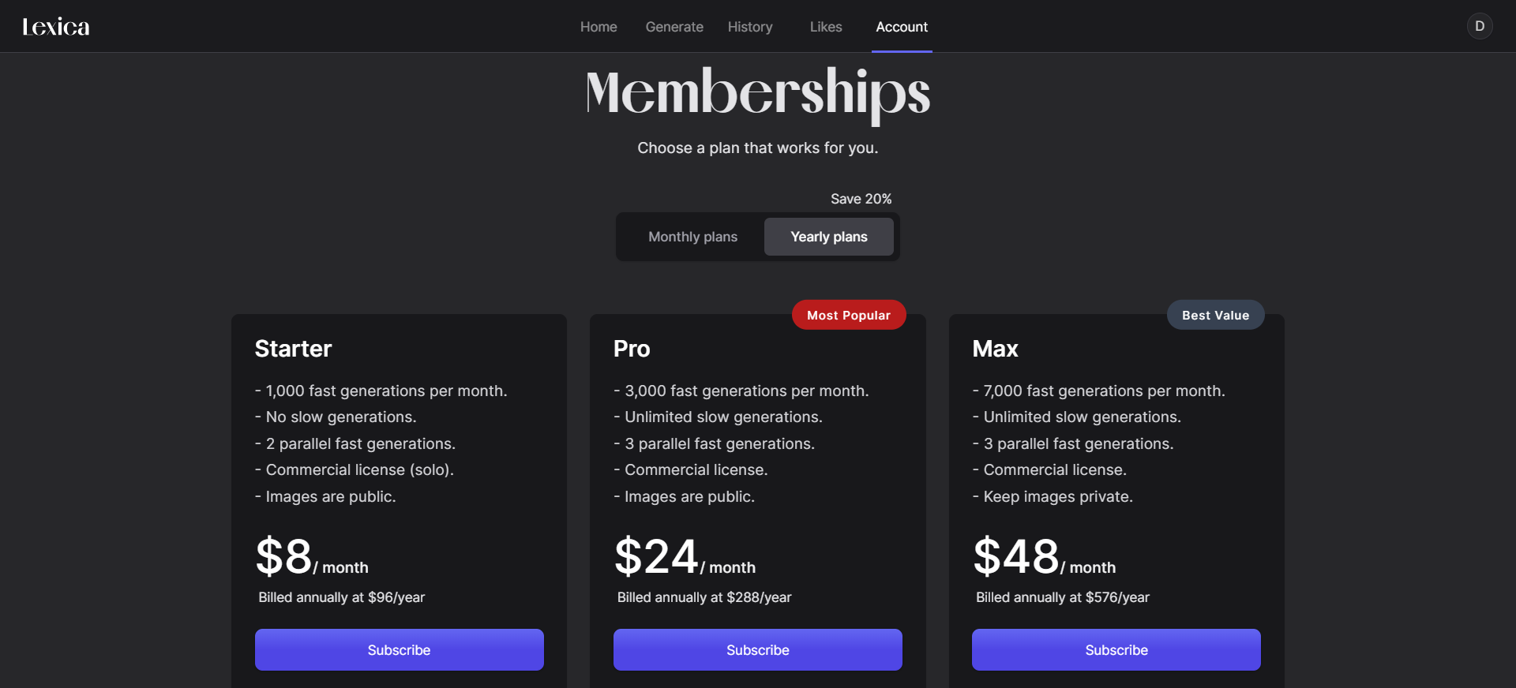The image size is (1516, 688).
Task: Switch to Monthly plans billing
Action: pos(692,237)
